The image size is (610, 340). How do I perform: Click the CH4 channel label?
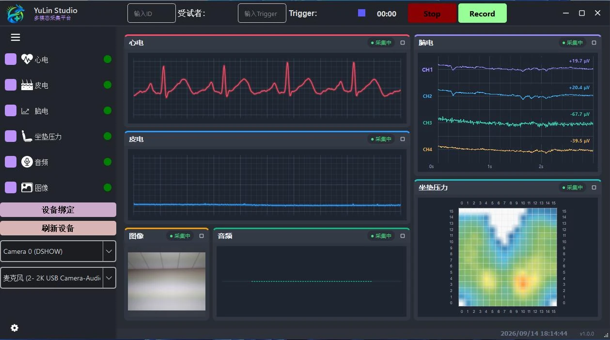(427, 150)
